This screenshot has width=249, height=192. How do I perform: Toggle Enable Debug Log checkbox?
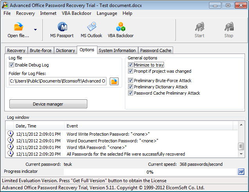tap(11, 65)
